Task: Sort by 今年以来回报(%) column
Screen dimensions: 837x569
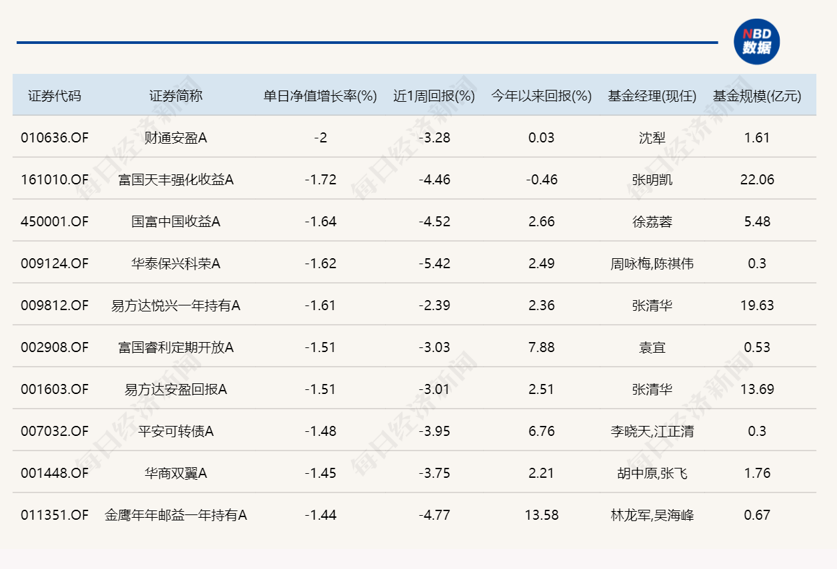Action: 540,95
